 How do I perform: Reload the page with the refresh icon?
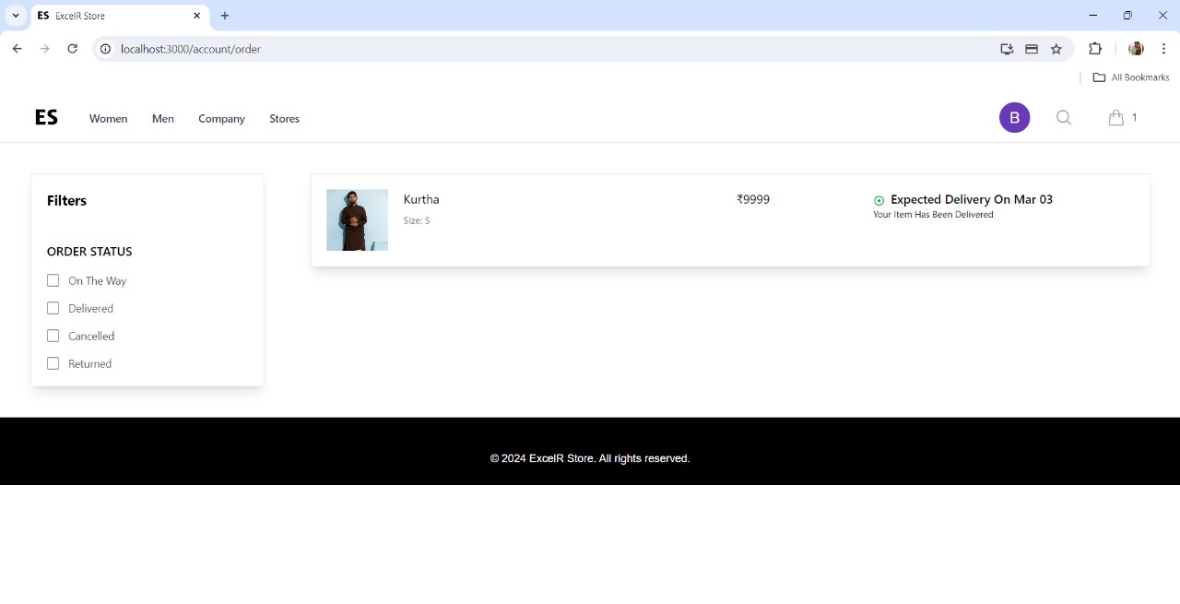coord(73,49)
